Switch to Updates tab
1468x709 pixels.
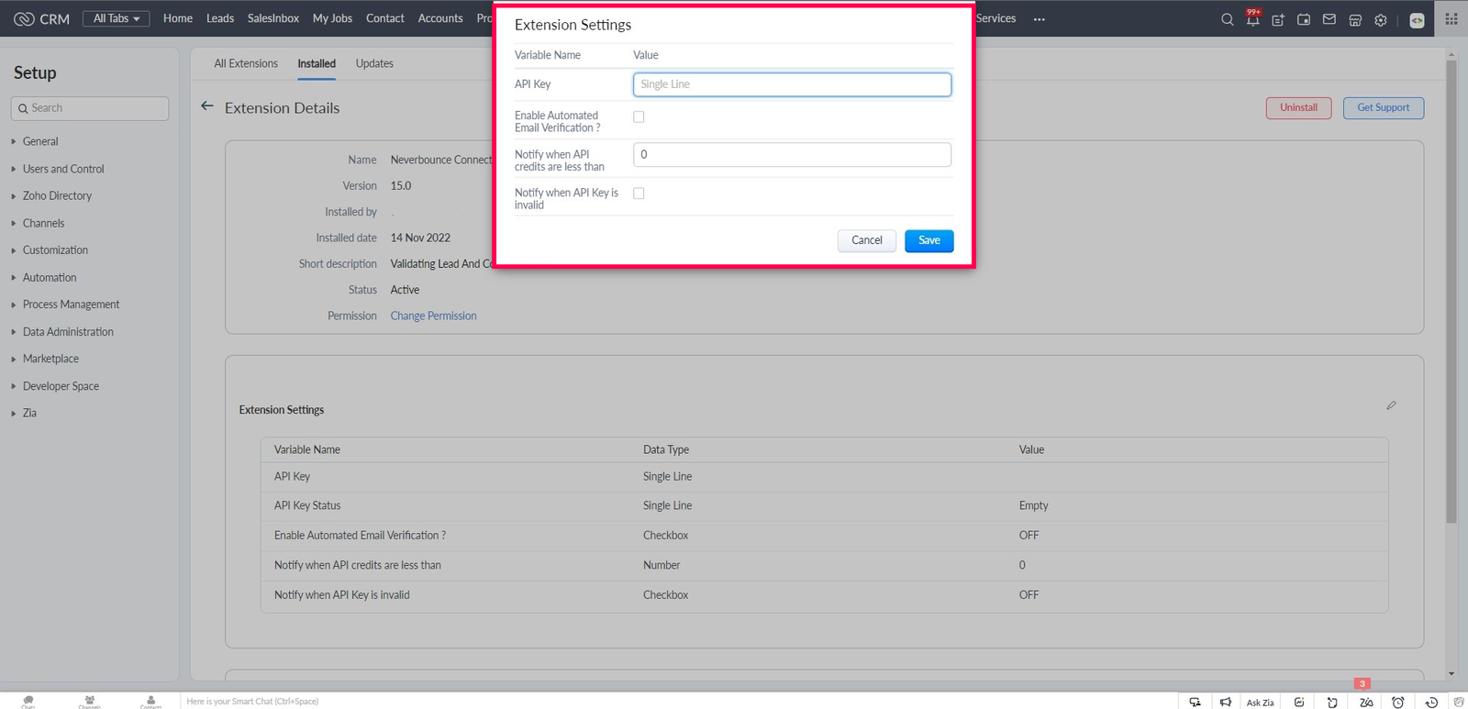(374, 63)
